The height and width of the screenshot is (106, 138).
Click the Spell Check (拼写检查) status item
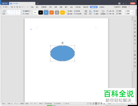click(48, 104)
